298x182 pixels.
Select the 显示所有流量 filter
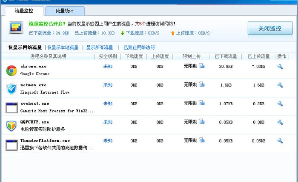tap(100, 48)
